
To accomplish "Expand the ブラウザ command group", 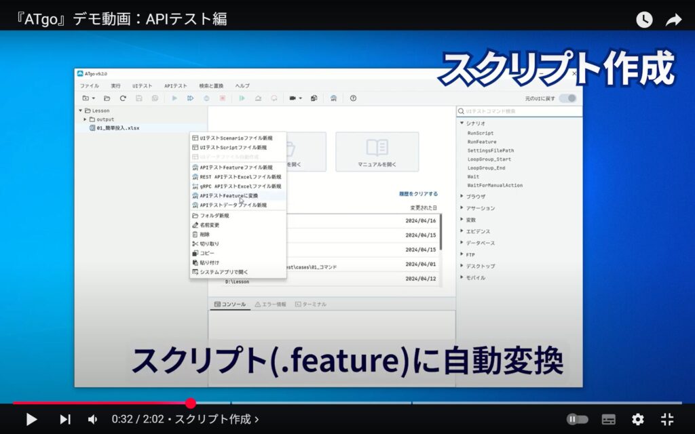I will coord(462,196).
